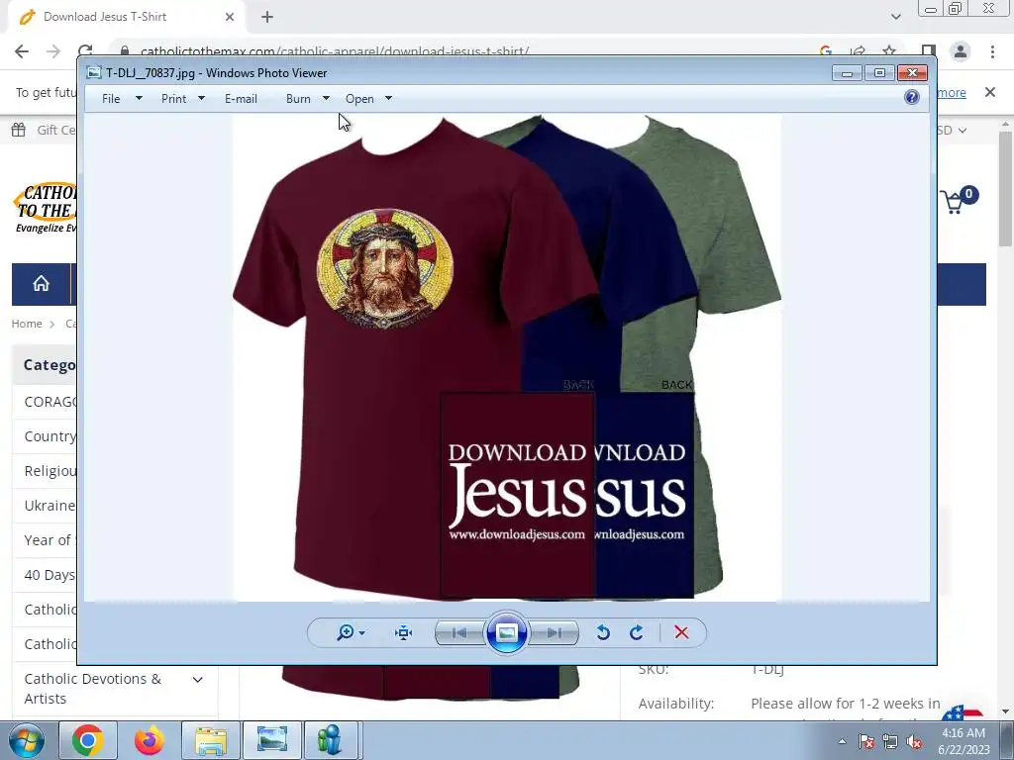Open Photo Viewer help icon
Screen dimensions: 1014x760
pyautogui.click(x=912, y=97)
